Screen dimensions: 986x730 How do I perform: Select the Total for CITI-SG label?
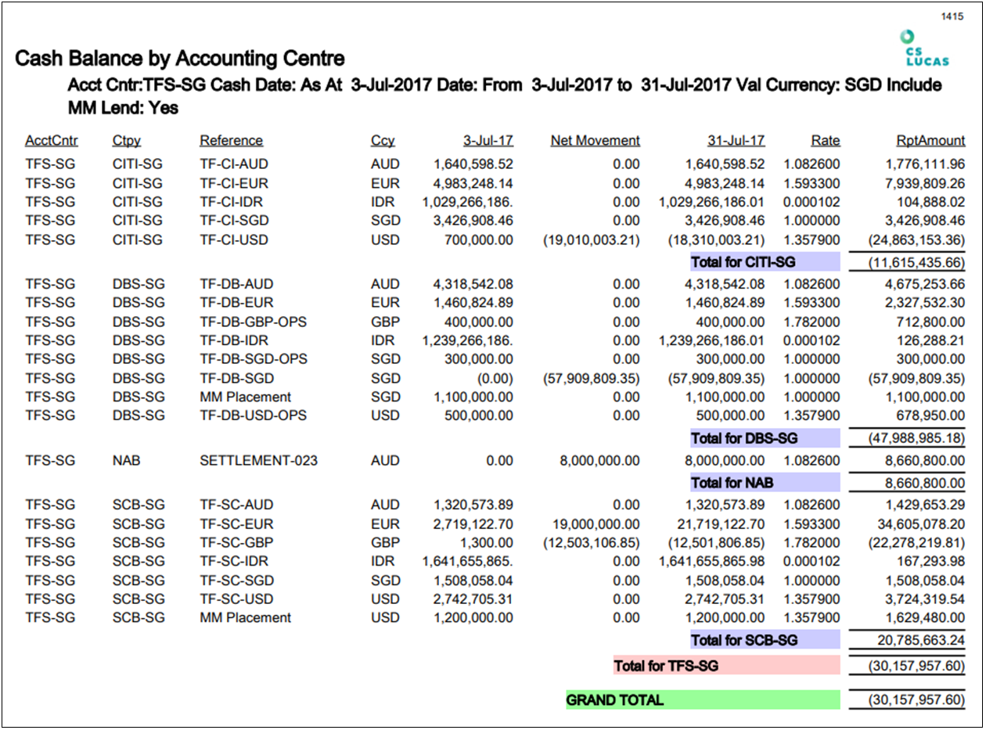743,262
